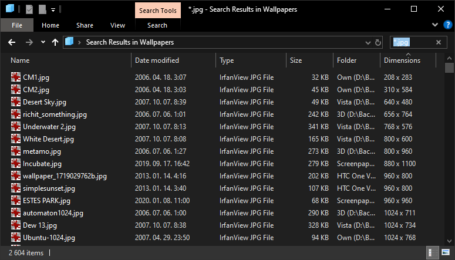Click the Properties icon in quick access toolbar
455x260 pixels.
click(29, 9)
